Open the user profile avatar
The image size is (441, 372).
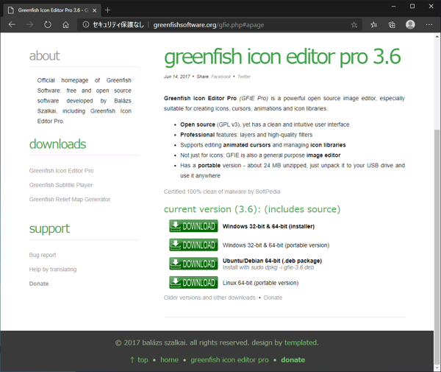point(410,25)
